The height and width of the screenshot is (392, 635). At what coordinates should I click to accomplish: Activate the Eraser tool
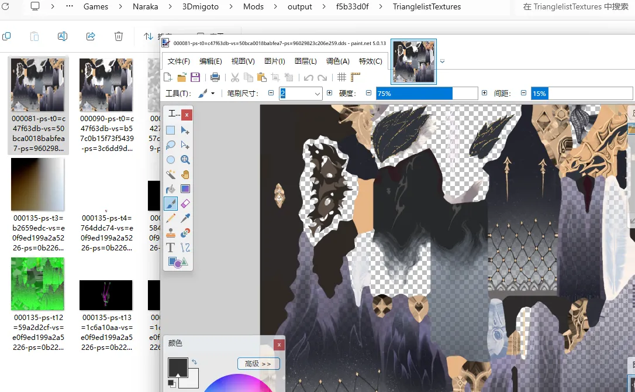pos(185,204)
